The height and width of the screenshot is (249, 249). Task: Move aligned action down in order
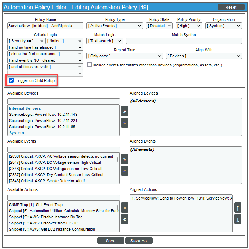(237, 219)
